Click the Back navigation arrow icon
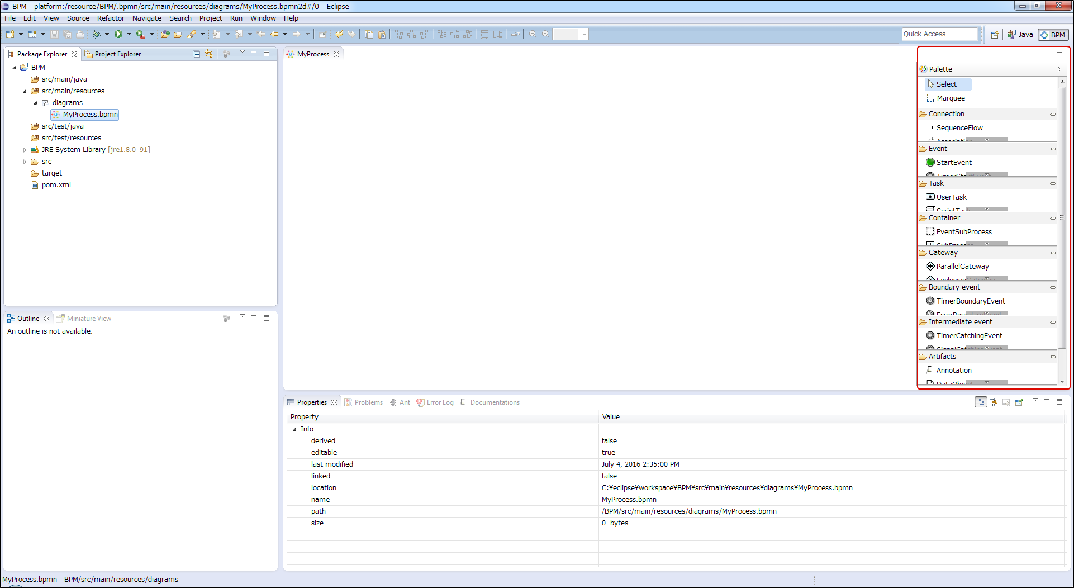The image size is (1074, 588). (x=274, y=34)
